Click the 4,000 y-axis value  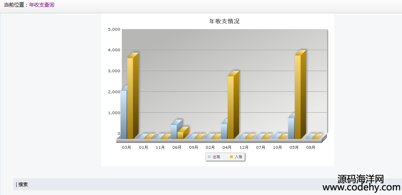114,50
